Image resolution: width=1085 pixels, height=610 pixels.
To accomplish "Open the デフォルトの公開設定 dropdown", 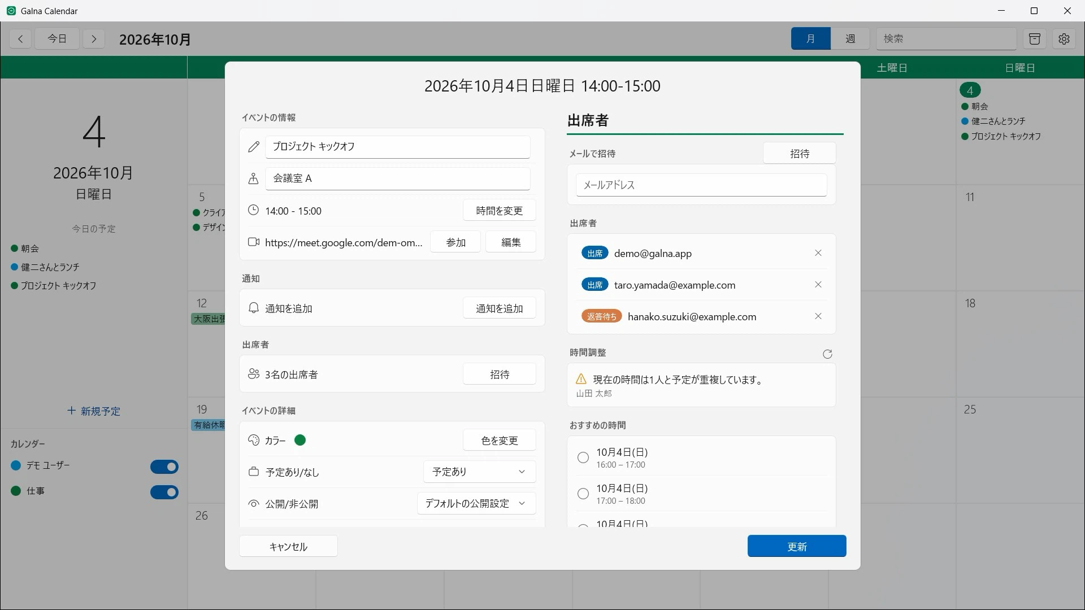I will 476,503.
